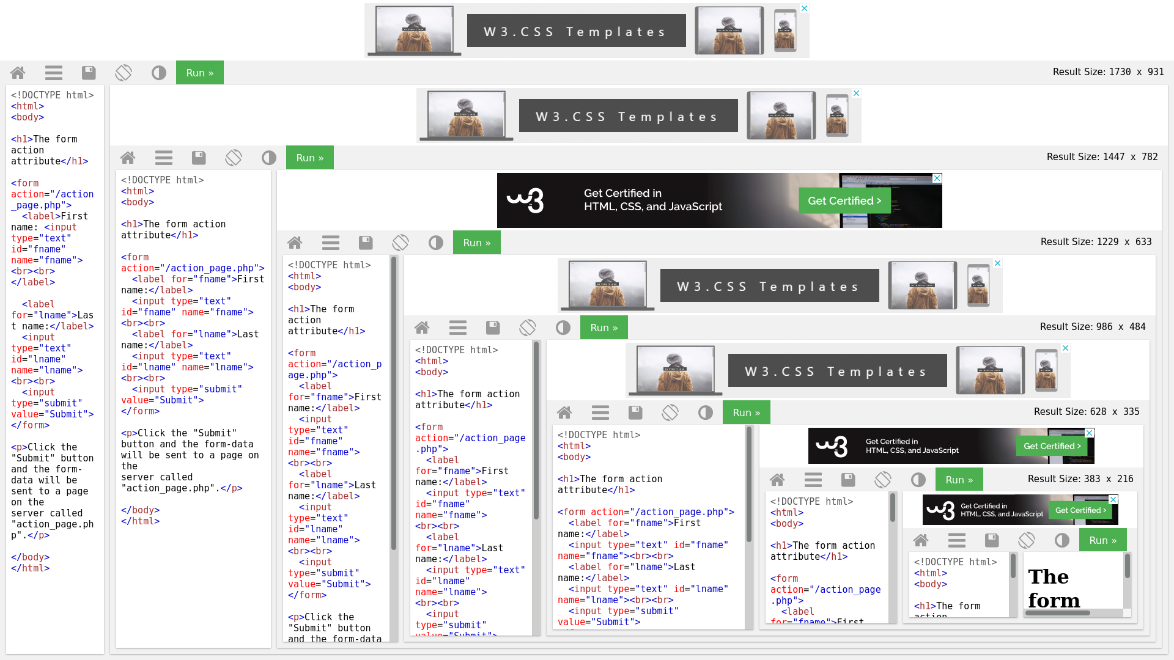Click the horizontal scrollbar under the innermost 'The form' result
The width and height of the screenshot is (1174, 660).
1058,613
